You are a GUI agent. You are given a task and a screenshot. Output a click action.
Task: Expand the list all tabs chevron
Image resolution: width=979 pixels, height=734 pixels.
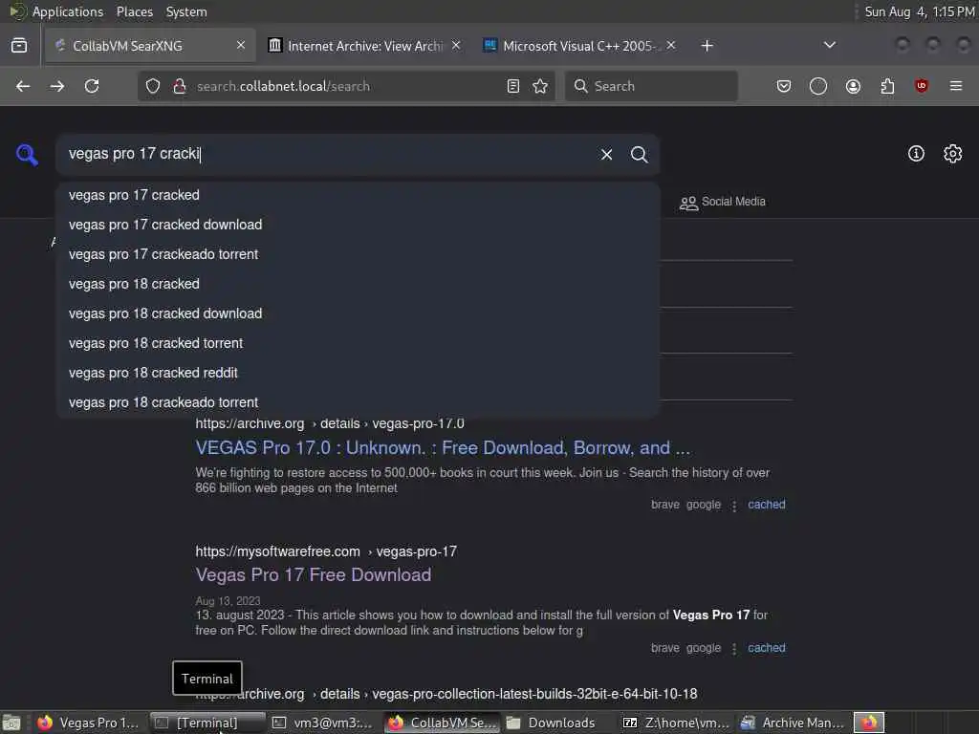click(x=829, y=45)
